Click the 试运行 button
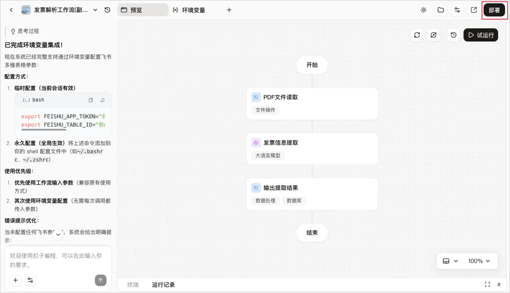The image size is (510, 293). click(481, 35)
